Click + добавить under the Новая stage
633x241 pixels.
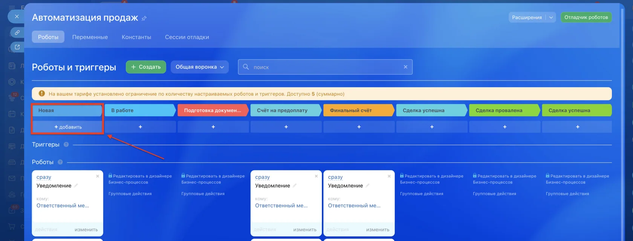(68, 127)
